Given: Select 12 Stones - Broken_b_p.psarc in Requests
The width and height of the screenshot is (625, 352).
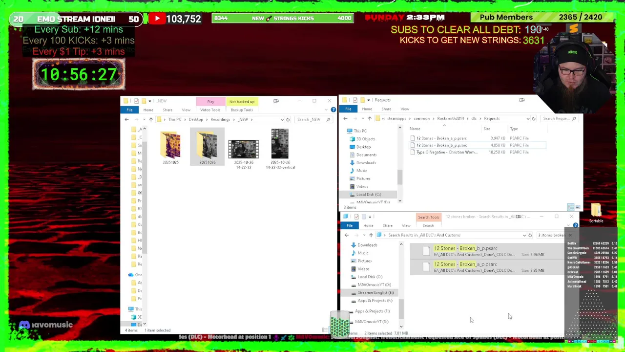Looking at the screenshot, I should [x=441, y=145].
